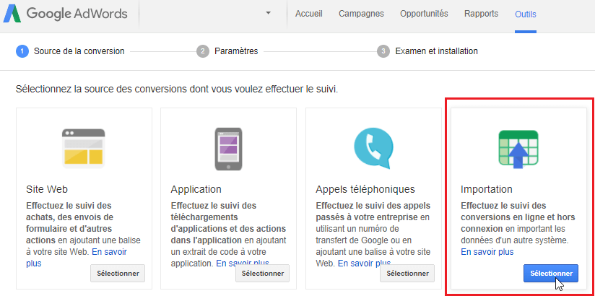Screen dimensions: 595x296
Task: Open the account dropdown arrow
Action: click(269, 13)
